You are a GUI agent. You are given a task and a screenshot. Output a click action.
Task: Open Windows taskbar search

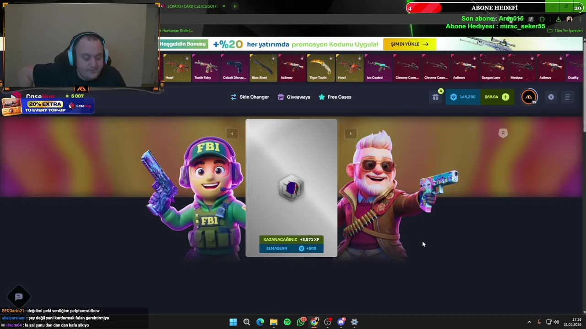[x=247, y=322]
